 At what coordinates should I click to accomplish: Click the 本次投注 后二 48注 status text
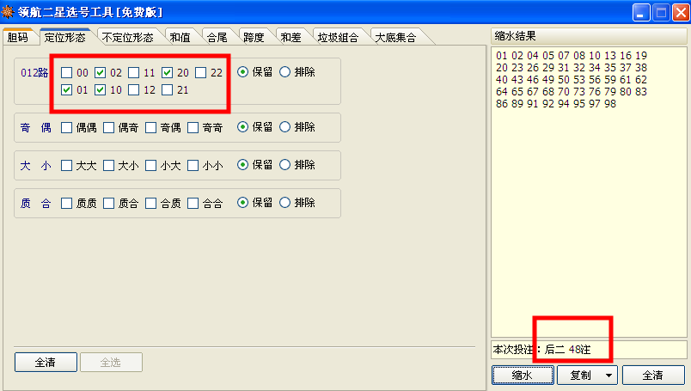pos(542,350)
